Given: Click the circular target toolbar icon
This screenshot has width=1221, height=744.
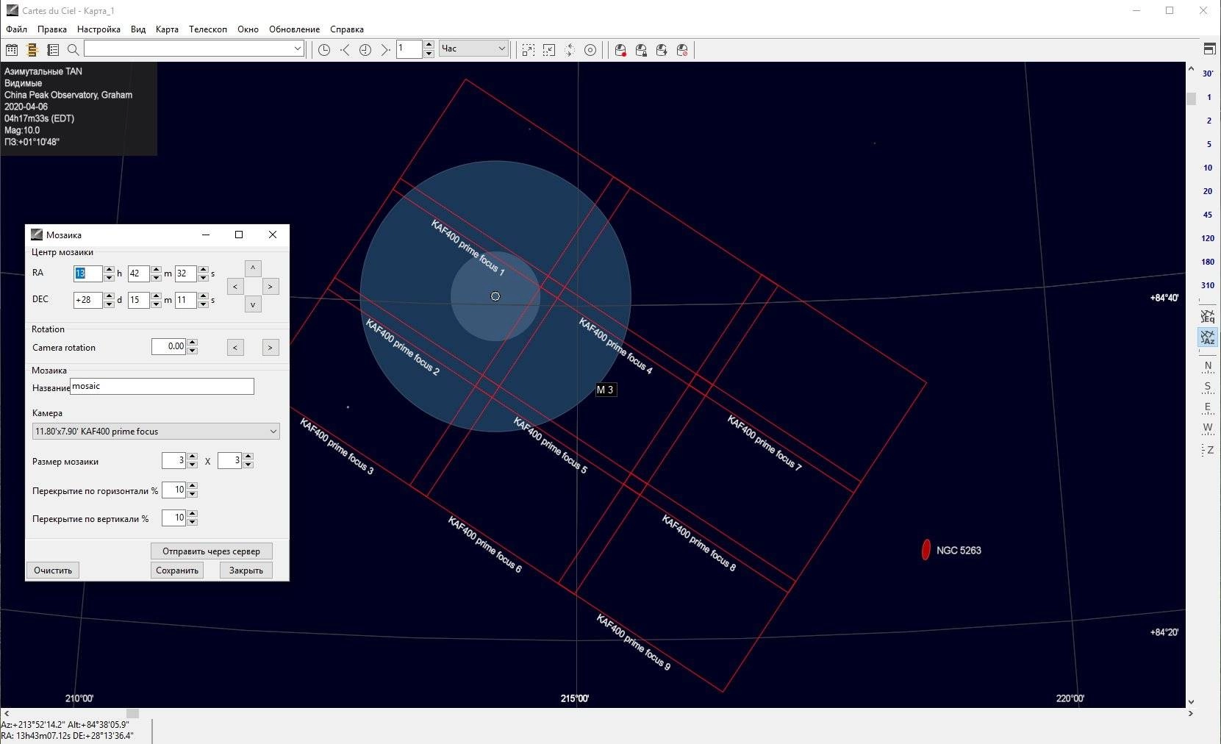Looking at the screenshot, I should click(x=590, y=49).
